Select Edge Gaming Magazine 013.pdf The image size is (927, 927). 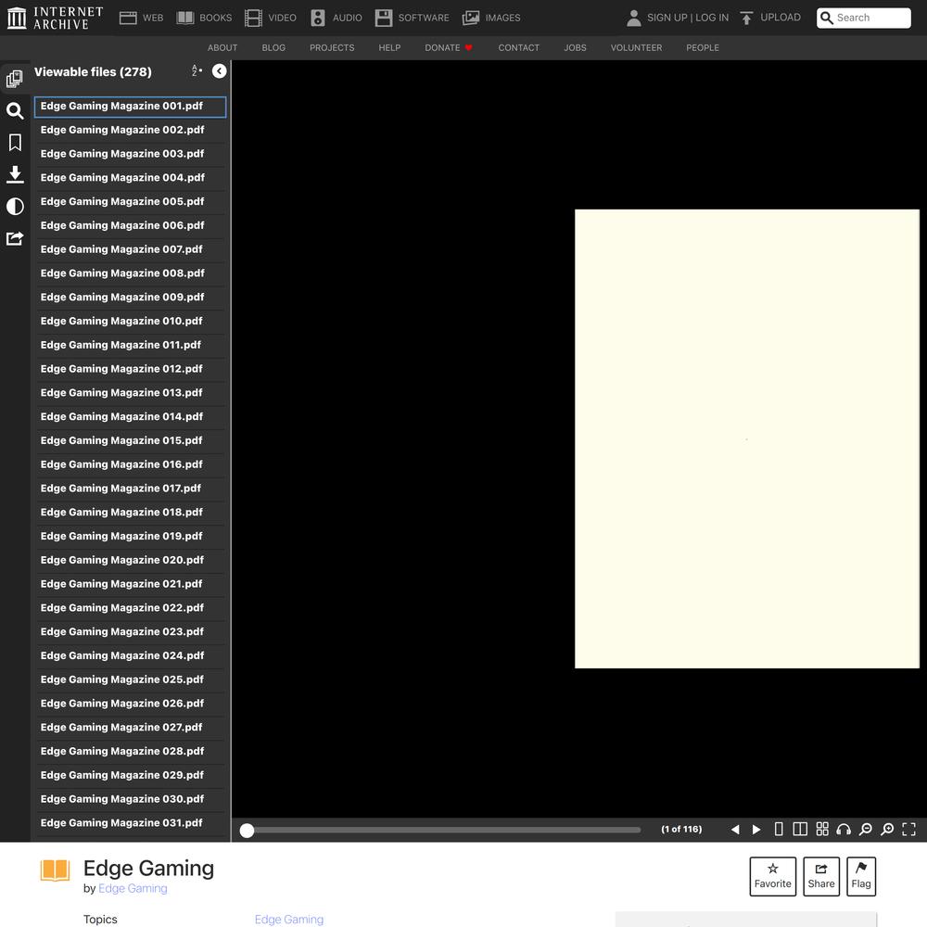(x=130, y=392)
